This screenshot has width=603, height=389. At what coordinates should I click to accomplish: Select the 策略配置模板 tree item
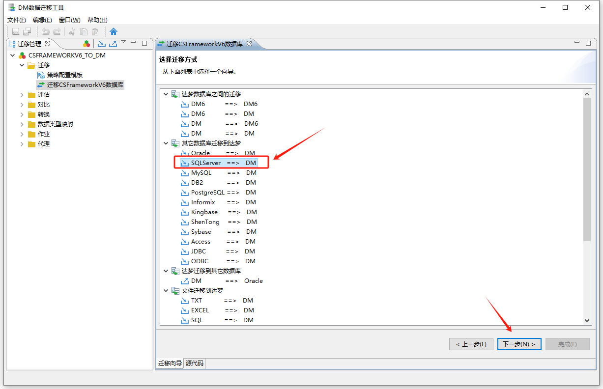65,75
